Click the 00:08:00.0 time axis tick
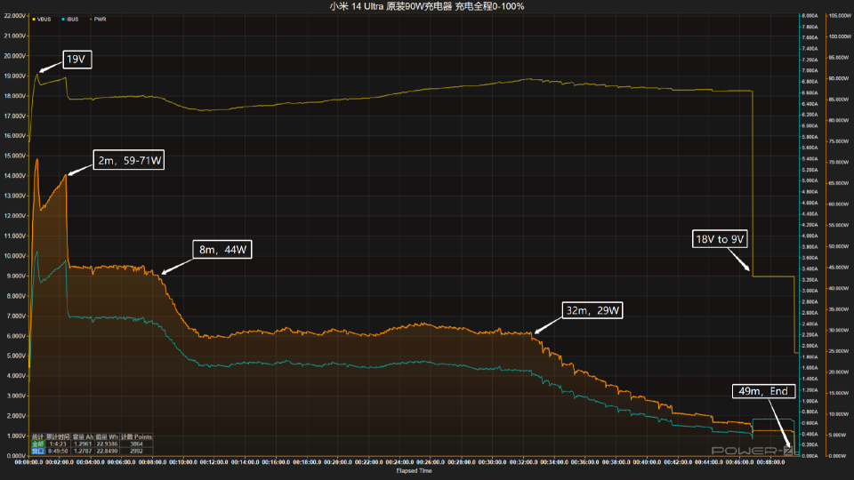Viewport: 854px width, 480px height. coord(152,462)
